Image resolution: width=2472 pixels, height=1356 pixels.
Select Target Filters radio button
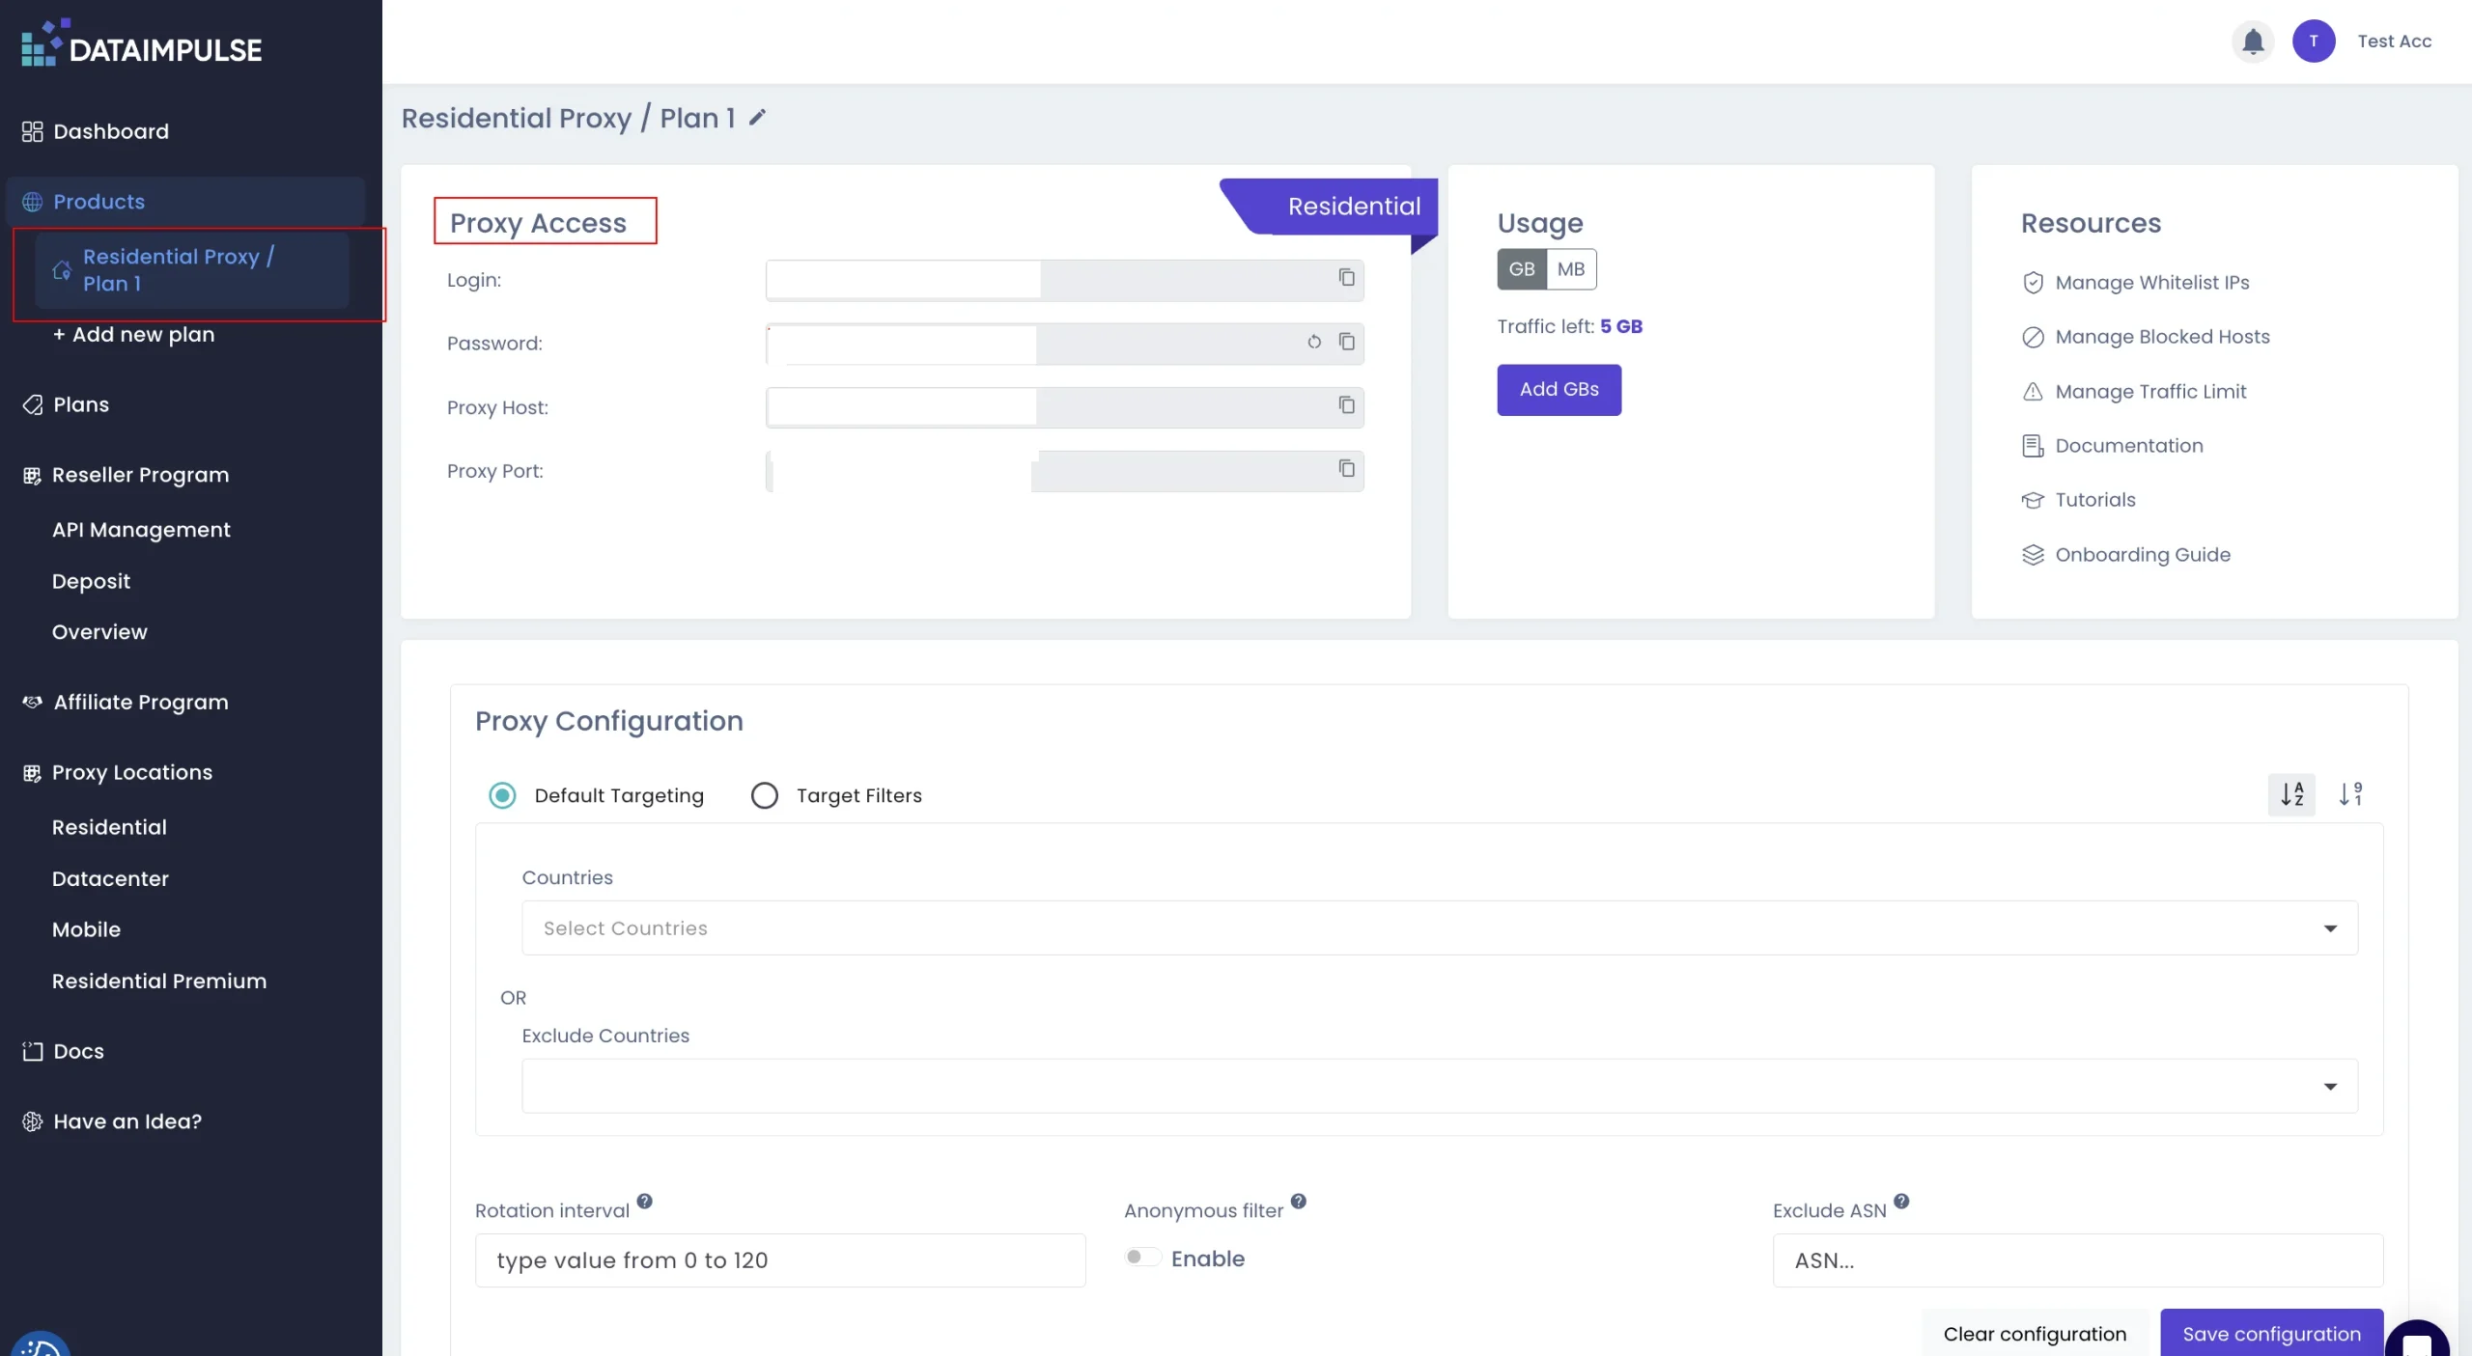click(765, 796)
